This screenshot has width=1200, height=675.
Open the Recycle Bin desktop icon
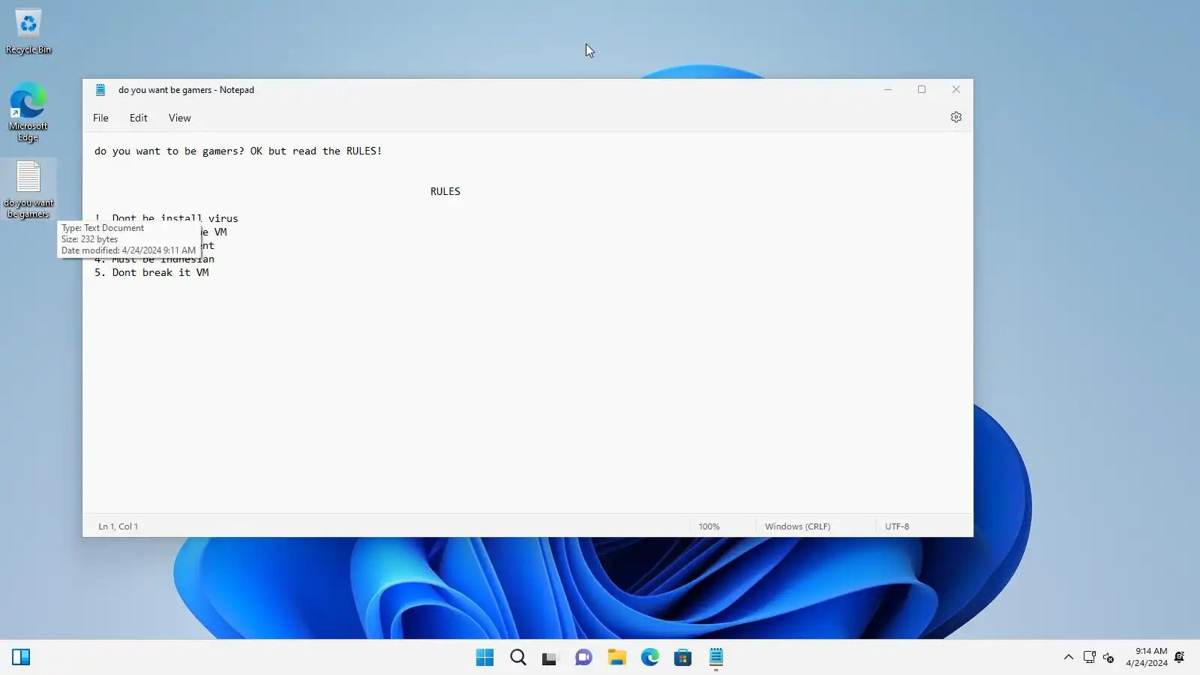click(x=28, y=31)
